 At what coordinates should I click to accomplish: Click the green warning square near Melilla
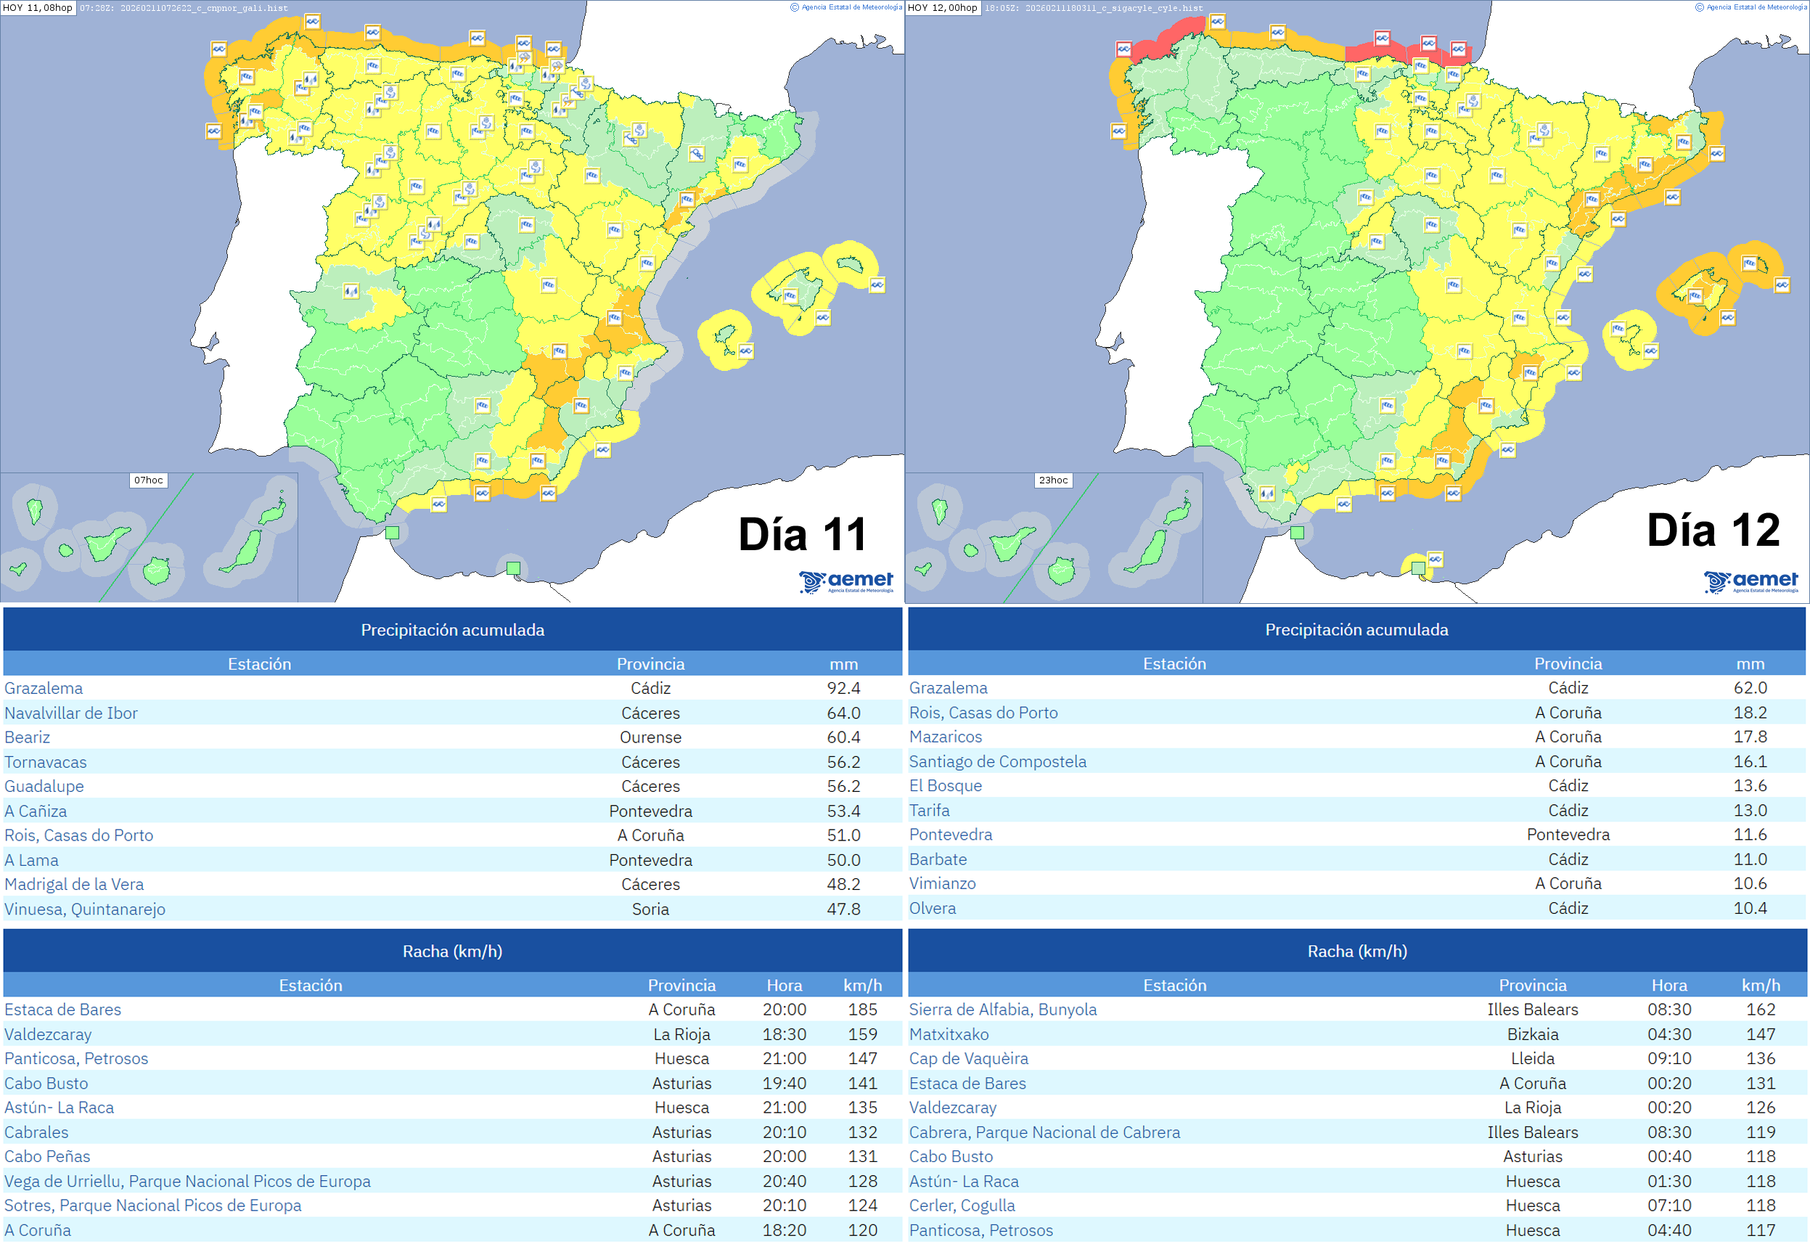click(x=514, y=570)
